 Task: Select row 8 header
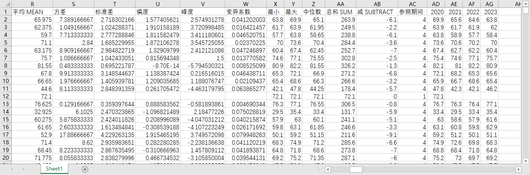click(x=6, y=65)
